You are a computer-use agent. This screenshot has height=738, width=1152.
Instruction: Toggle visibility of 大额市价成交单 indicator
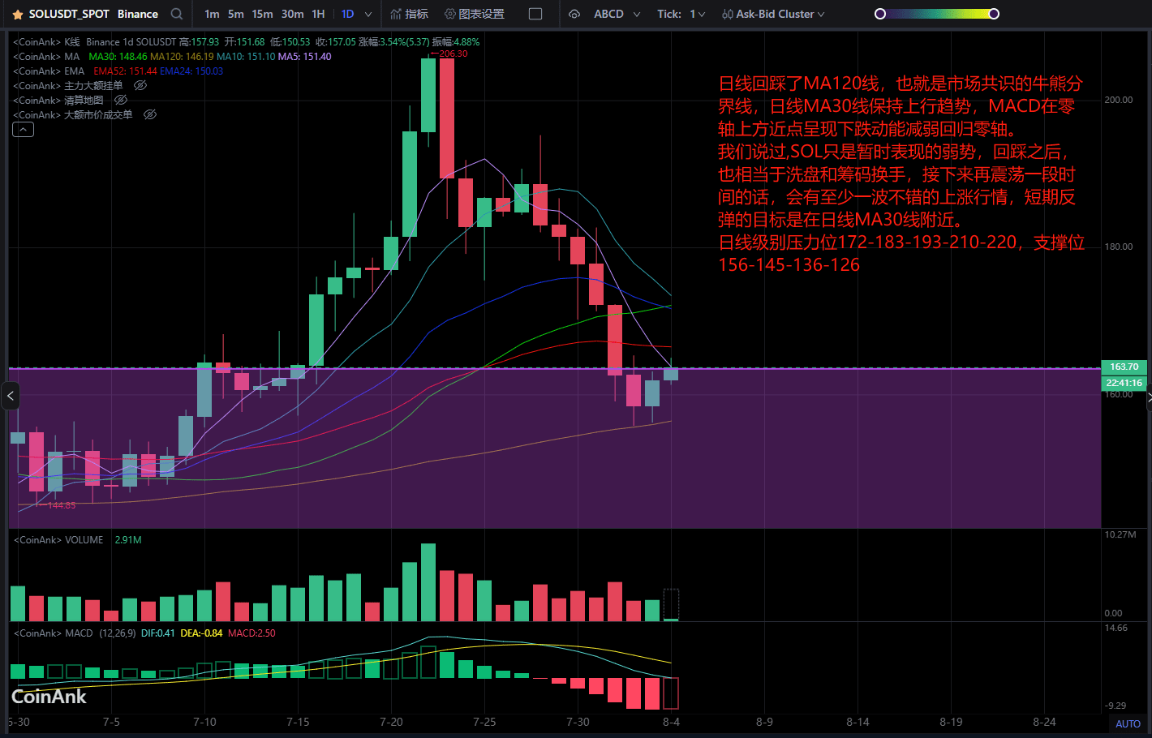click(149, 114)
